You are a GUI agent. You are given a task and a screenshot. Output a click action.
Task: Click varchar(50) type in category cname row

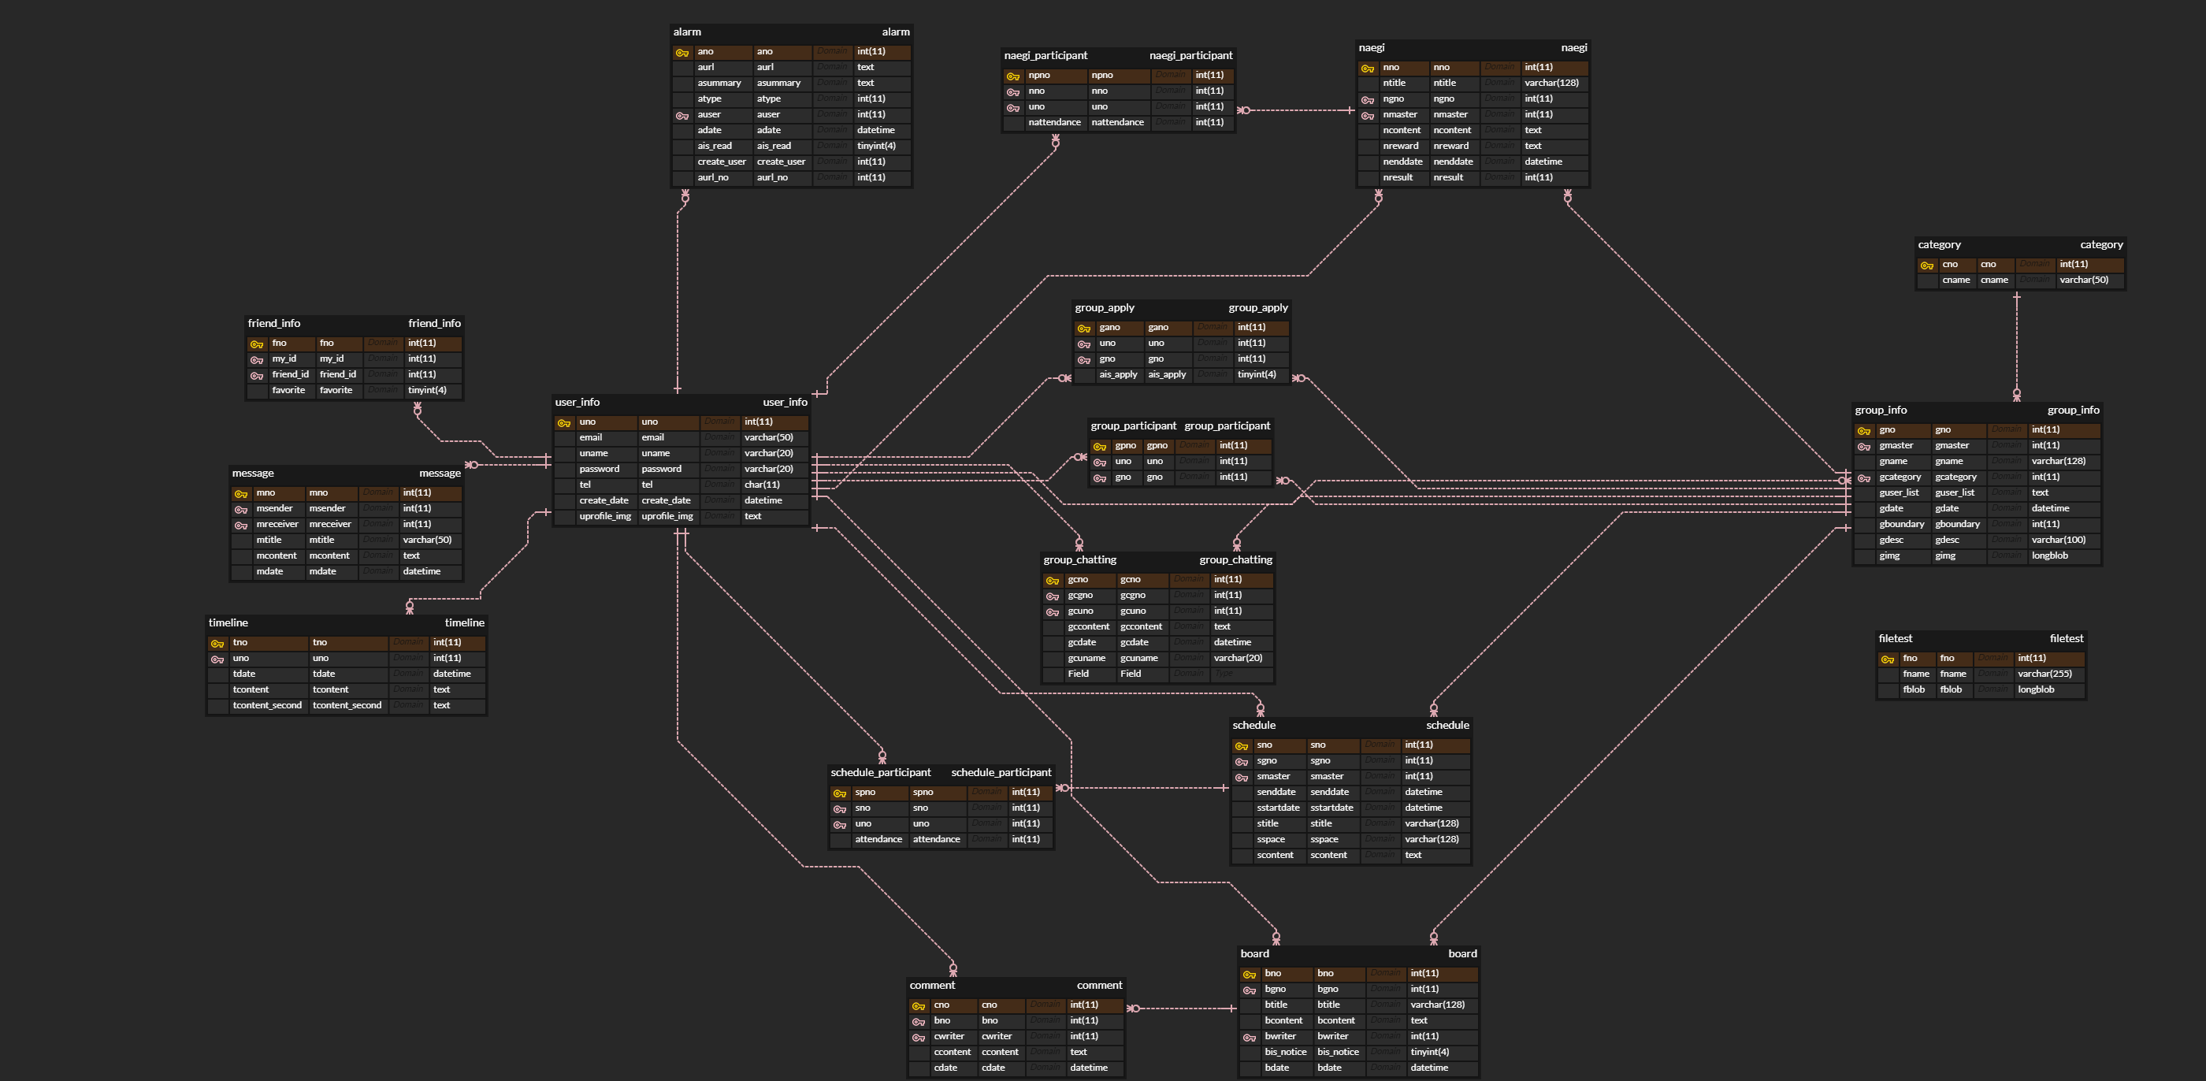pos(2084,280)
